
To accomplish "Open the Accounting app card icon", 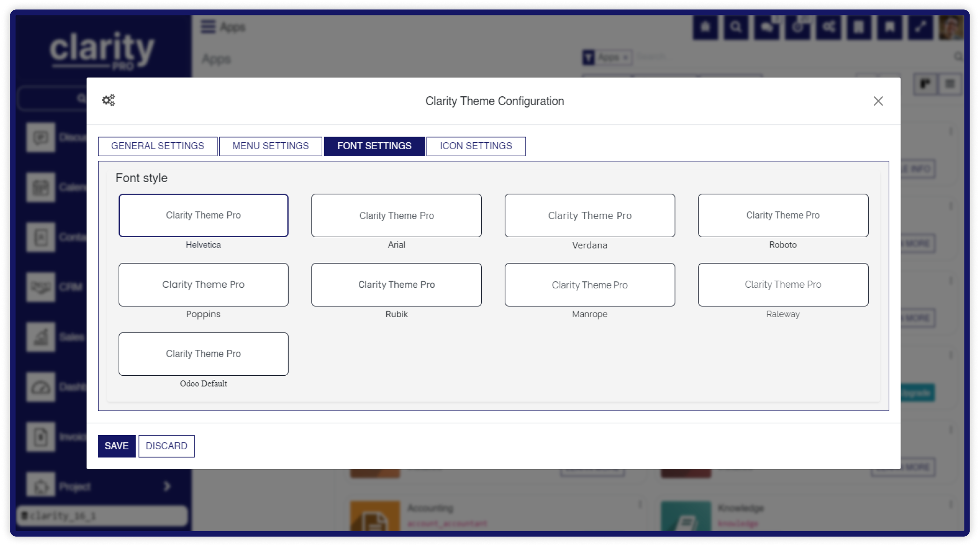I will [375, 516].
